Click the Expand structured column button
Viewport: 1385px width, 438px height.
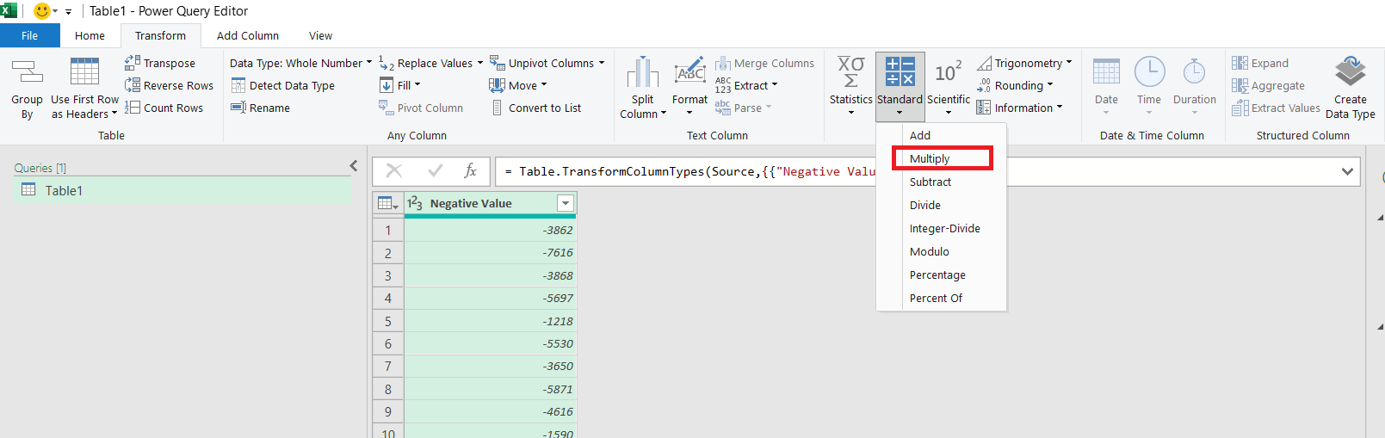tap(1260, 63)
